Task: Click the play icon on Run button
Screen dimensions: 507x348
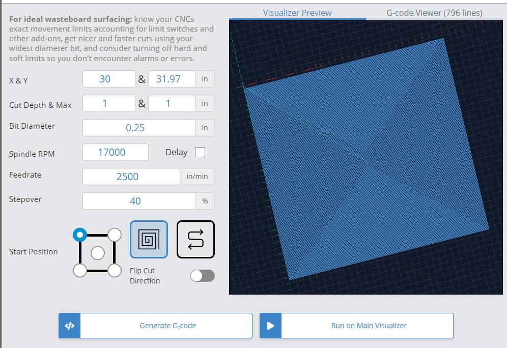Action: click(271, 326)
